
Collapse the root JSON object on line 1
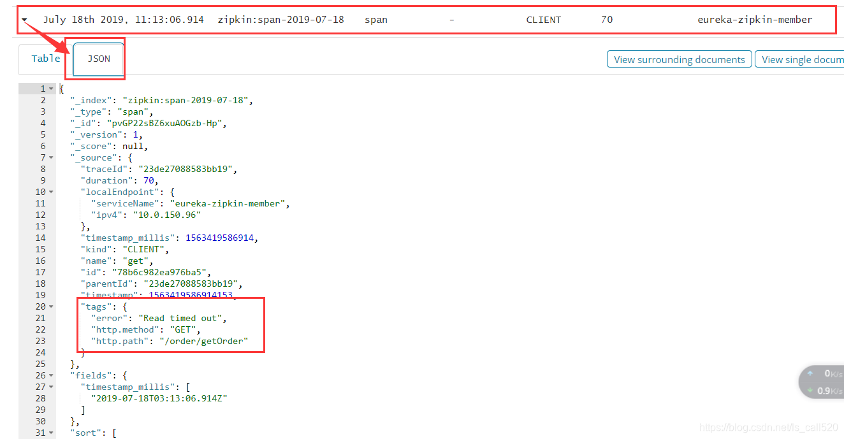pos(52,88)
